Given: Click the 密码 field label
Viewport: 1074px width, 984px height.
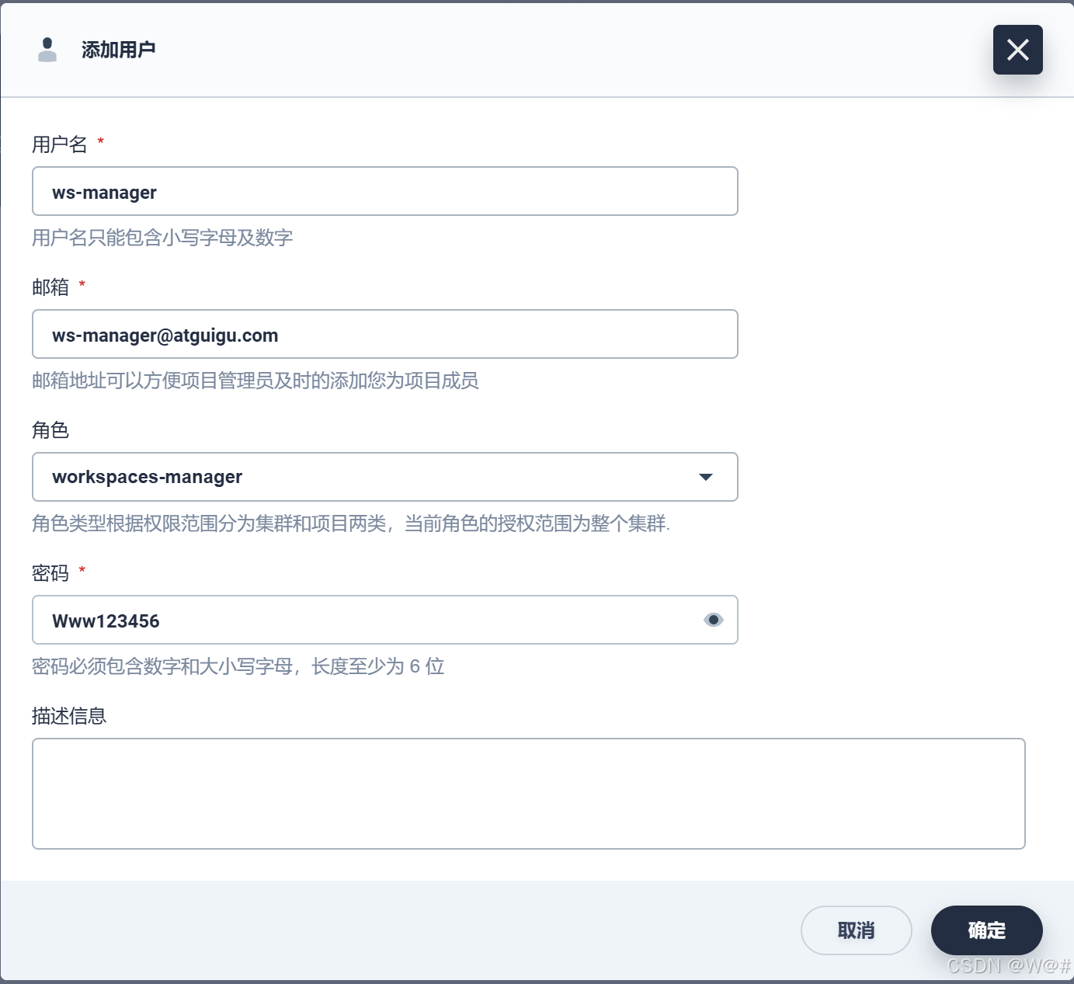Looking at the screenshot, I should pyautogui.click(x=50, y=573).
